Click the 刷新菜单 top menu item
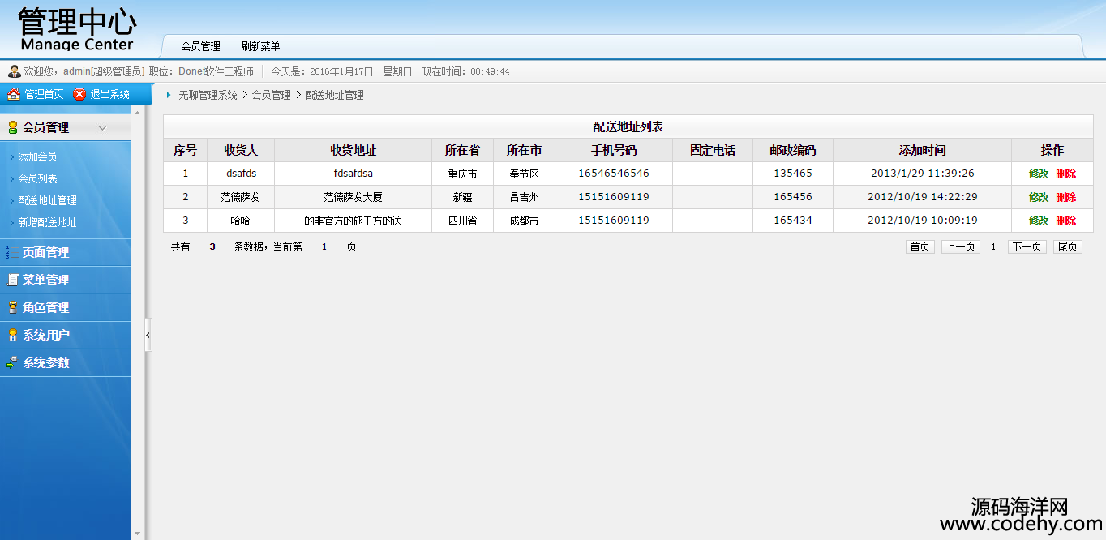This screenshot has height=540, width=1106. [x=260, y=46]
